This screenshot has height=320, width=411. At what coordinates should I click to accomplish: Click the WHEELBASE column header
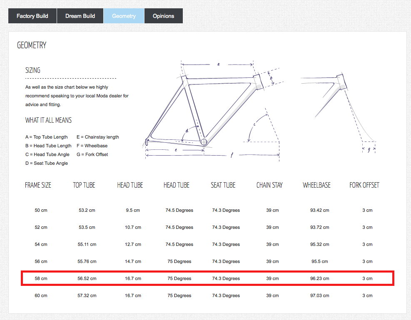pos(316,185)
